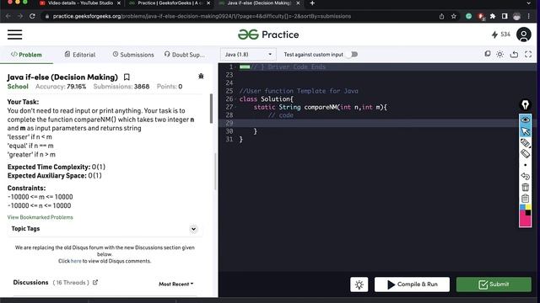Toggle the light theme bulb button
Image resolution: width=540 pixels, height=303 pixels.
[359, 284]
